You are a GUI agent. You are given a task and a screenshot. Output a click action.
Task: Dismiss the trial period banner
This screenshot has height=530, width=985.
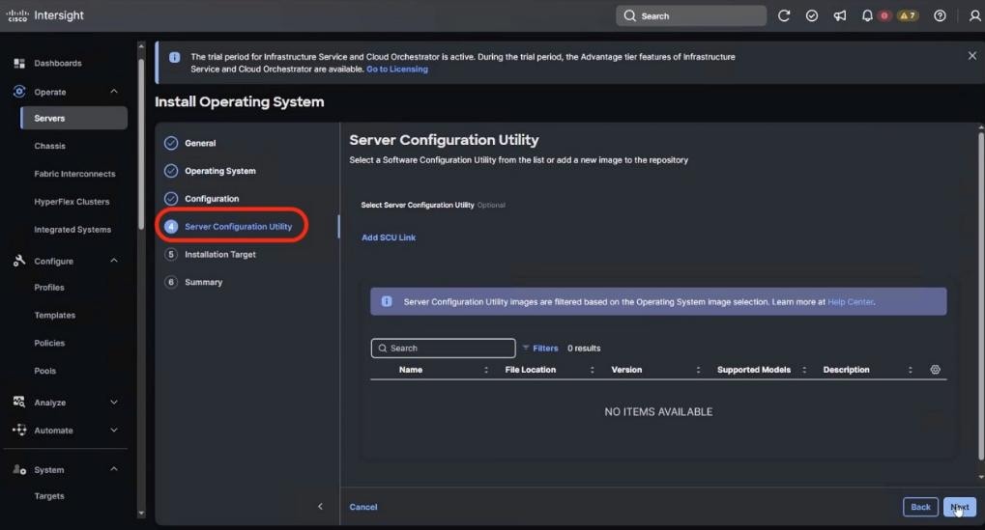tap(971, 56)
